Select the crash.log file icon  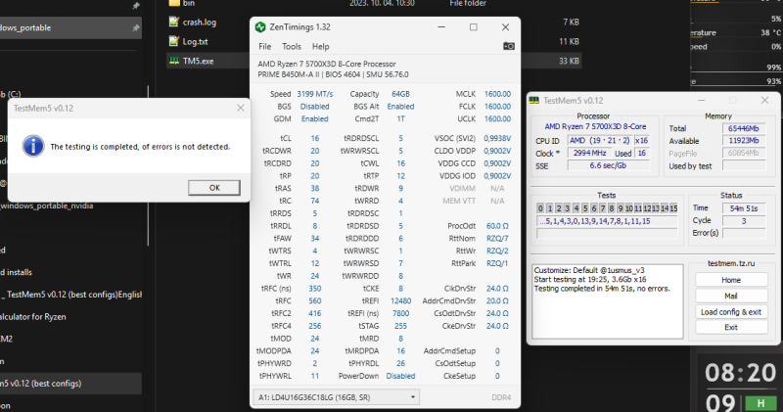pyautogui.click(x=174, y=22)
